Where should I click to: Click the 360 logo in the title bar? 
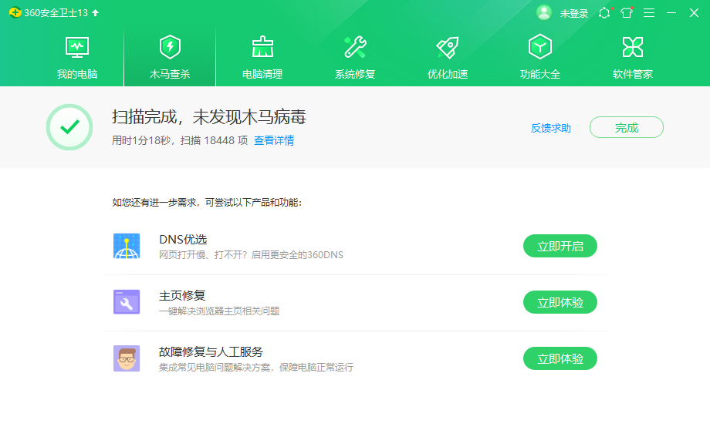pos(15,12)
